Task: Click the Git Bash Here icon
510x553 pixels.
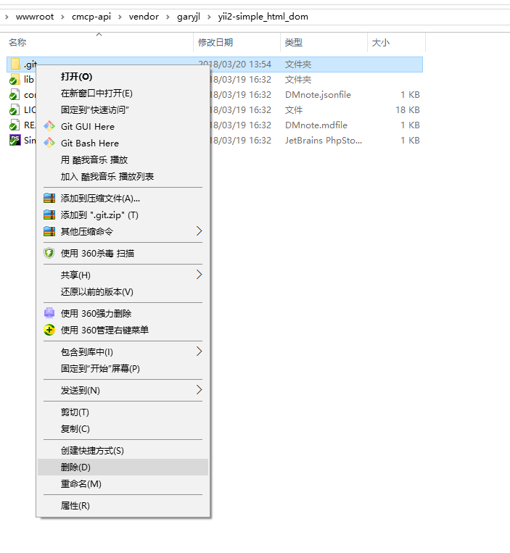Action: tap(49, 143)
